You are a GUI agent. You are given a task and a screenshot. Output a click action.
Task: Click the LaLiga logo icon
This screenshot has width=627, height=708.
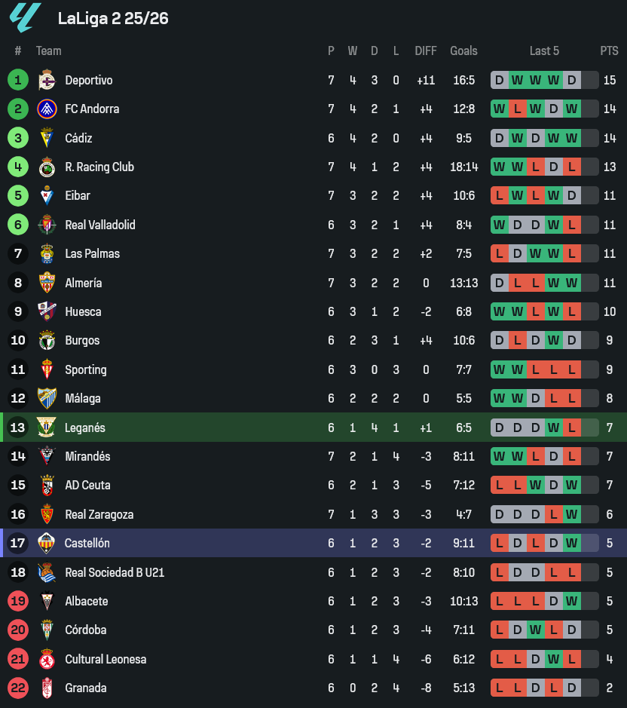click(25, 18)
